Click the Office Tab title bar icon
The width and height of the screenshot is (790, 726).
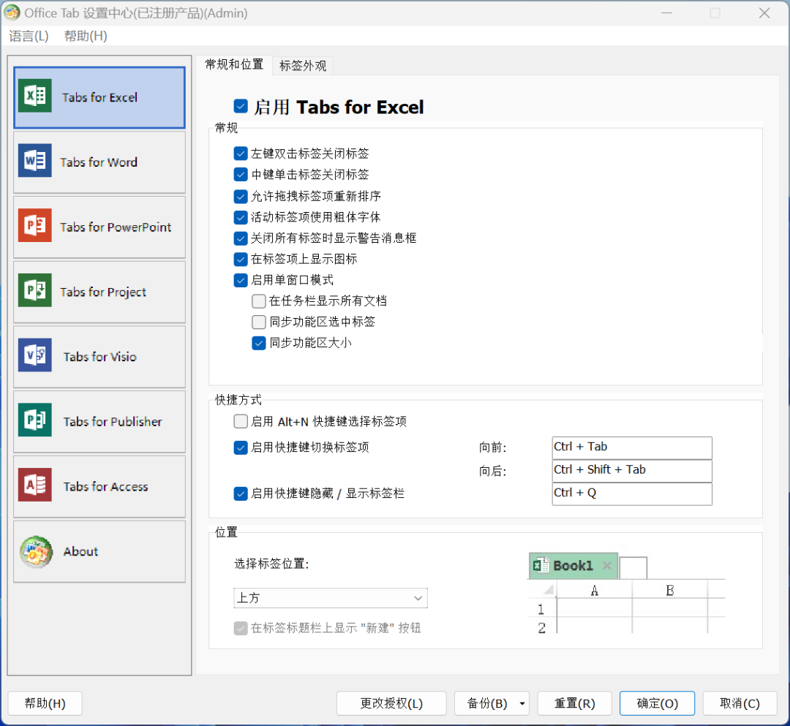tap(12, 12)
